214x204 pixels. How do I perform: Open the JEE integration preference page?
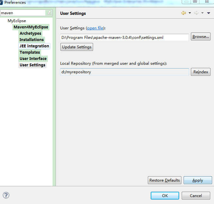pyautogui.click(x=34, y=46)
